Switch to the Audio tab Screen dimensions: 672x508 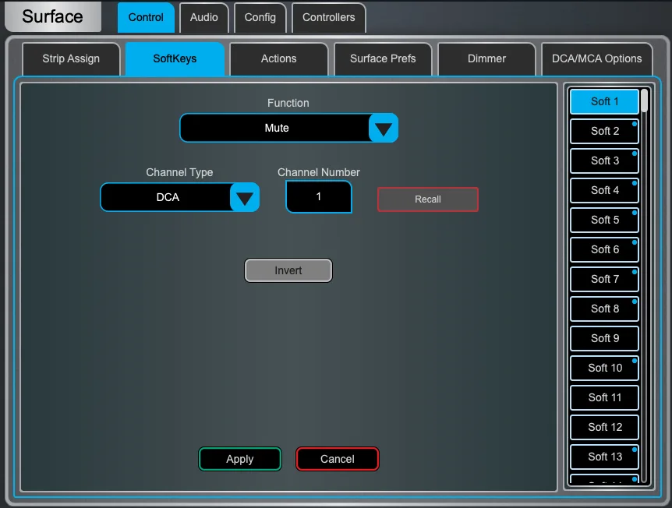click(204, 18)
